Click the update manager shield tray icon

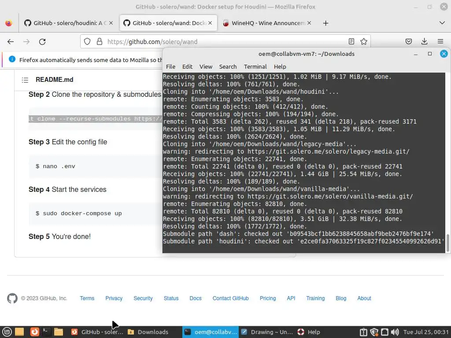[x=374, y=332]
